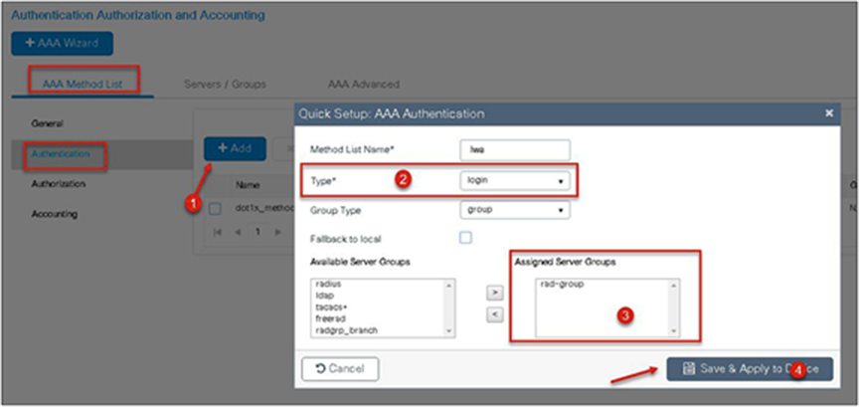859x407 pixels.
Task: Edit the Method List Name field
Action: 515,149
